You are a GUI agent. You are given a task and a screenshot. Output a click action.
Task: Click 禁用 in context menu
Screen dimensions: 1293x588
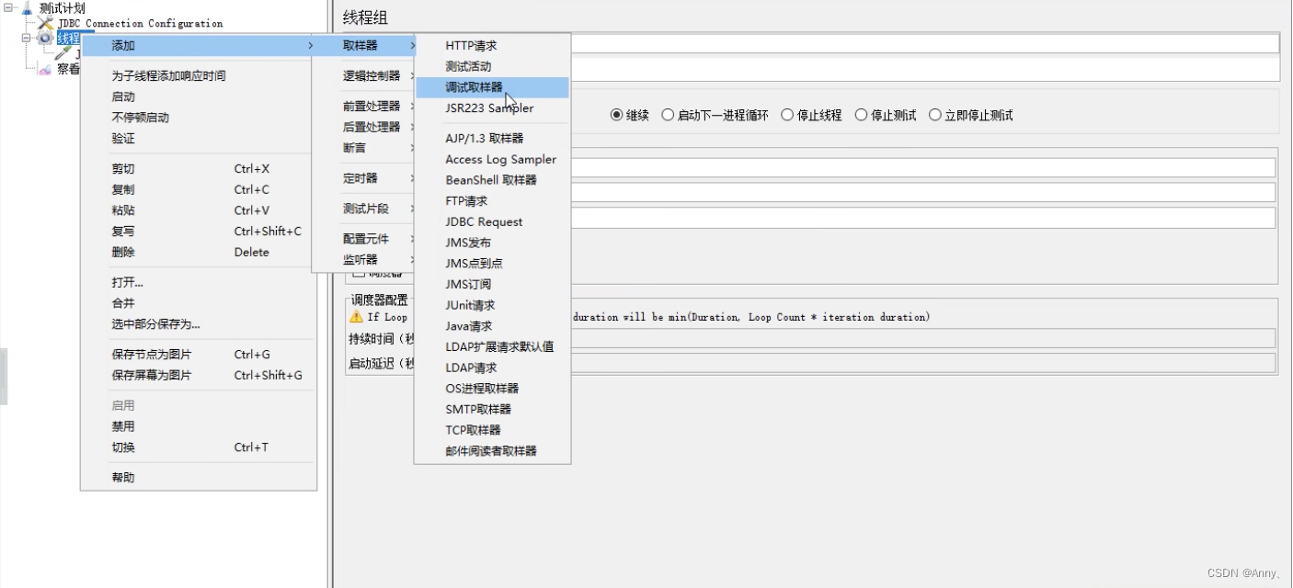coord(199,426)
